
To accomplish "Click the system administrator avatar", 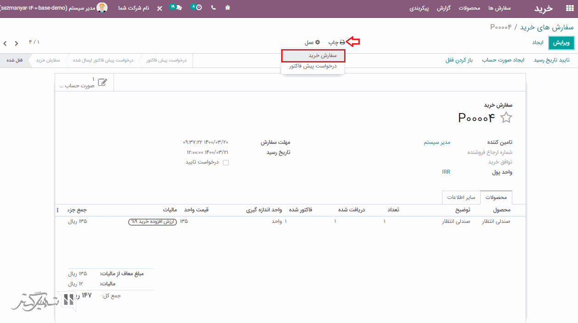I will pyautogui.click(x=102, y=8).
